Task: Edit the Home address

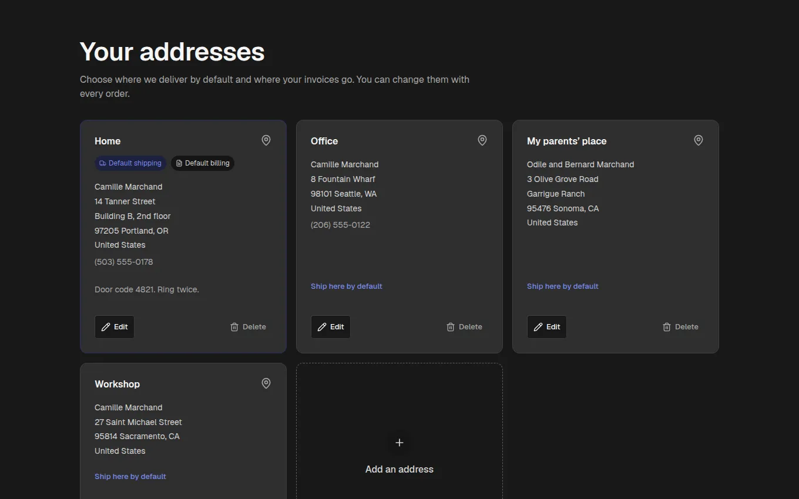Action: pos(115,327)
